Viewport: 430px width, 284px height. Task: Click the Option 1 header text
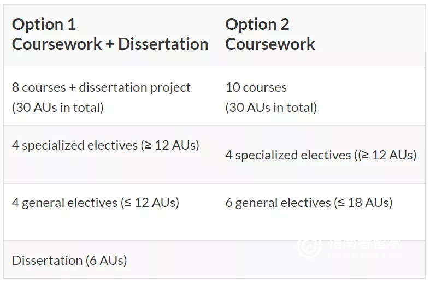pyautogui.click(x=44, y=25)
